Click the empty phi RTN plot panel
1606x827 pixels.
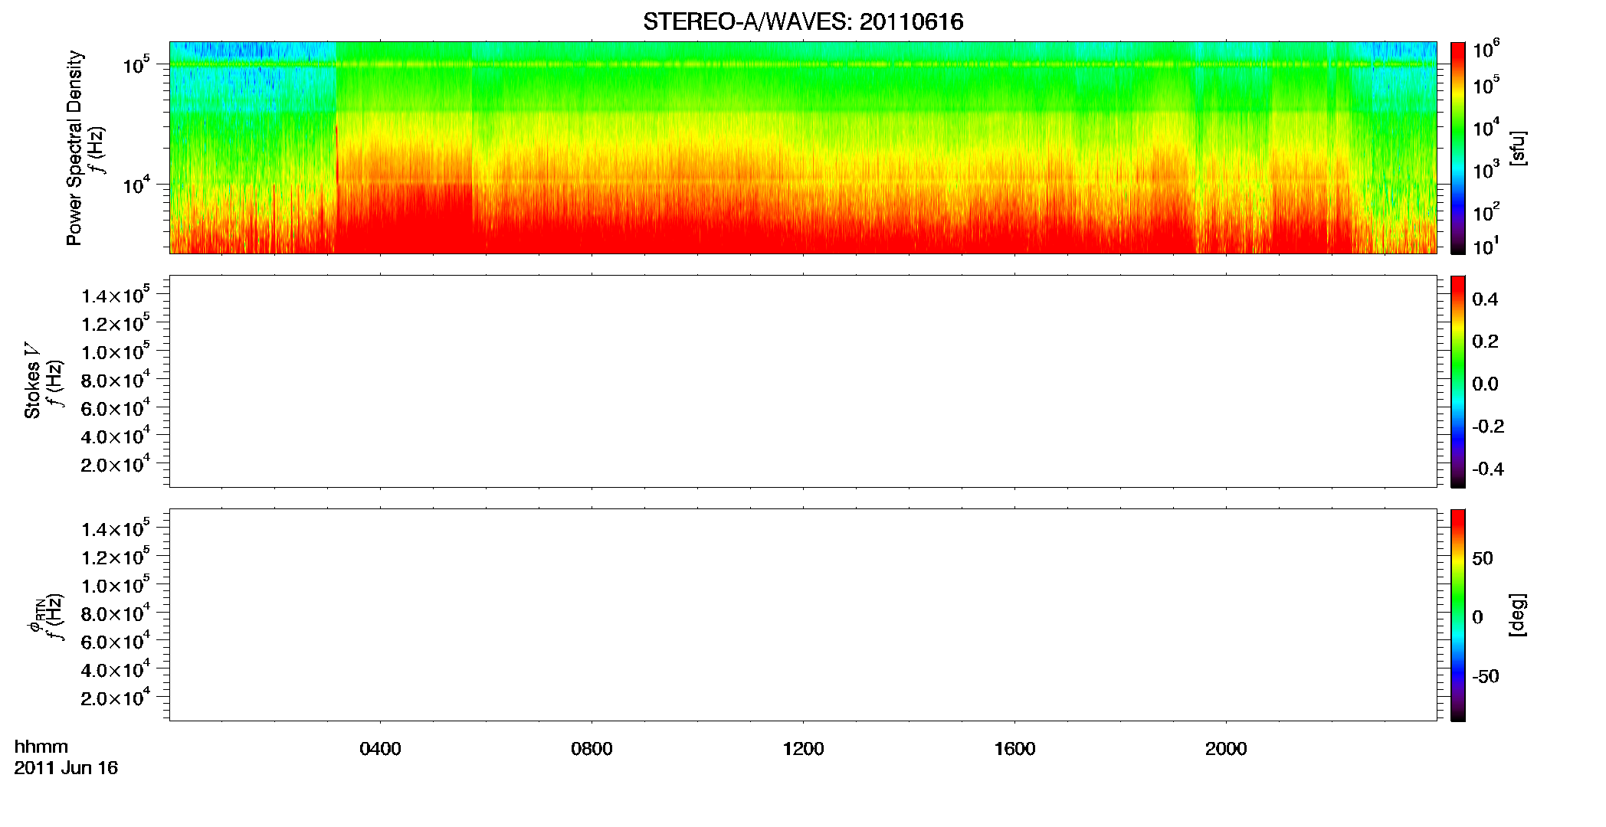tap(803, 615)
